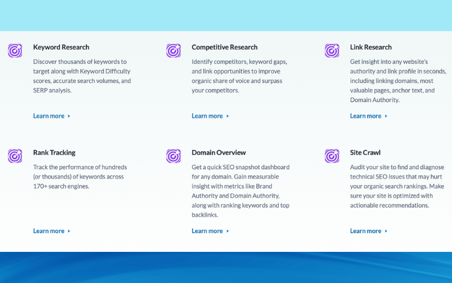Select the Site Crawl heading
452x283 pixels.
tap(365, 153)
